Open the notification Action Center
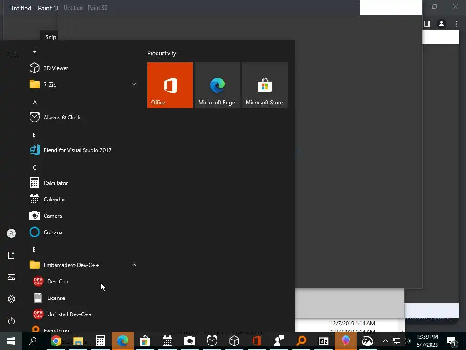The image size is (466, 350). 452,341
